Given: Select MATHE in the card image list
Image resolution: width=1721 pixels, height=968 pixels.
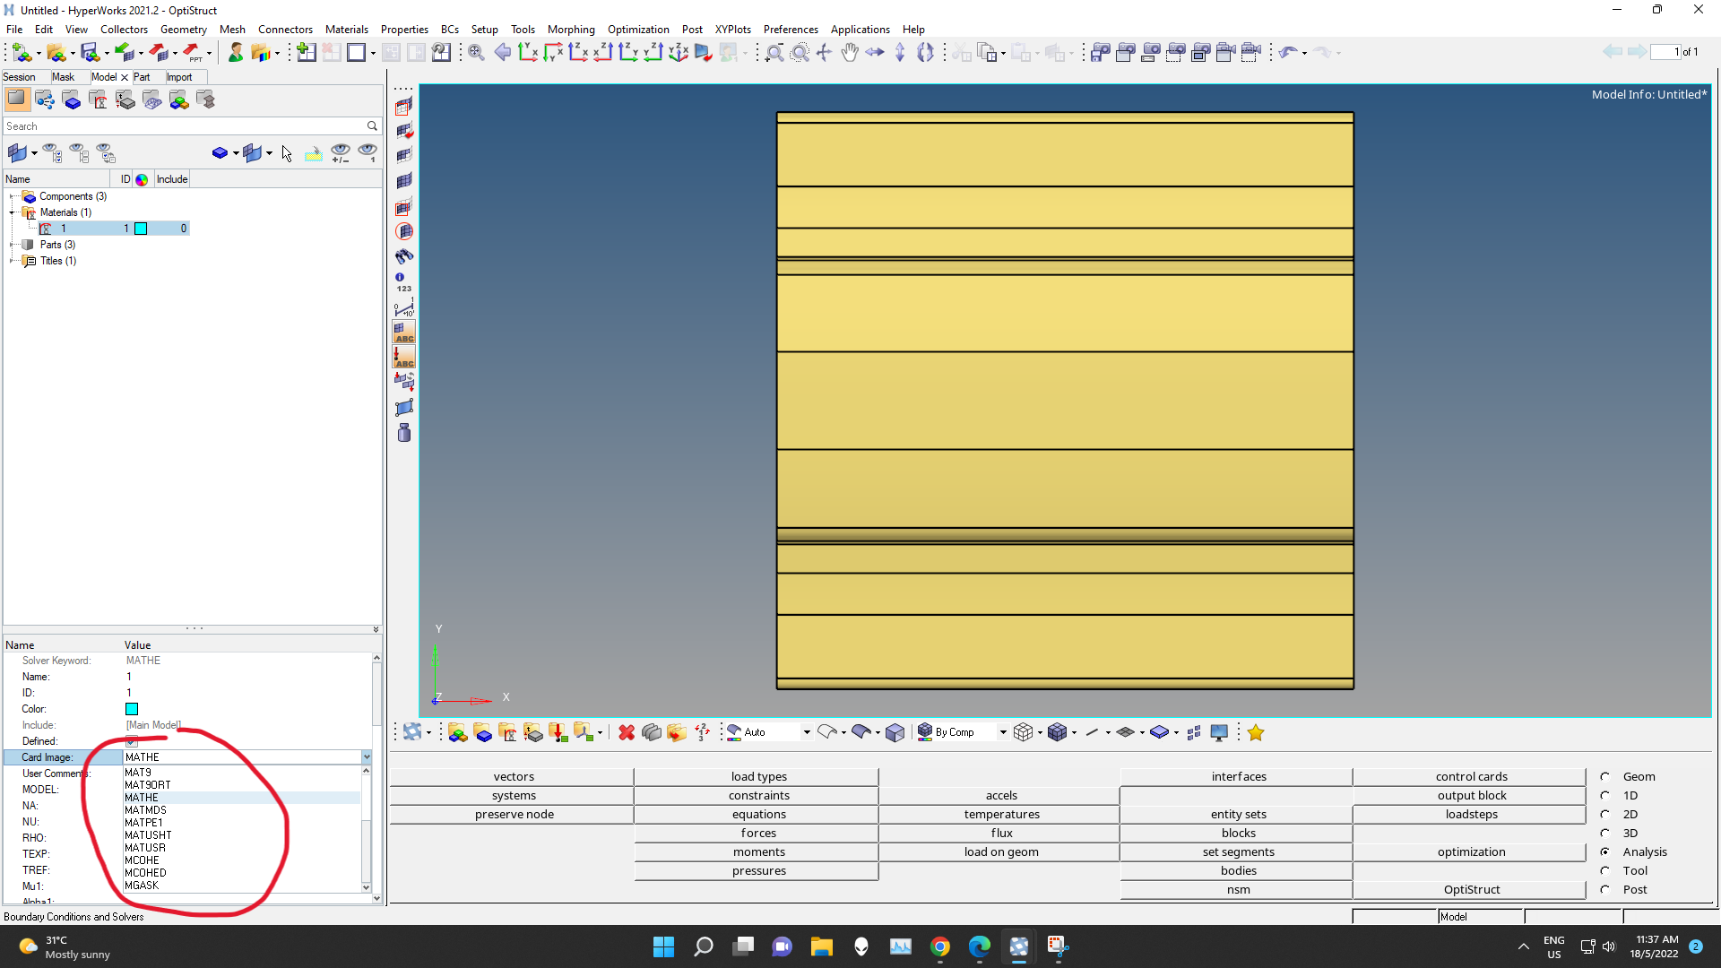Looking at the screenshot, I should click(x=242, y=797).
